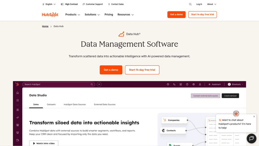Click the commerce sidebar icon
259x146 pixels.
[x=18, y=133]
